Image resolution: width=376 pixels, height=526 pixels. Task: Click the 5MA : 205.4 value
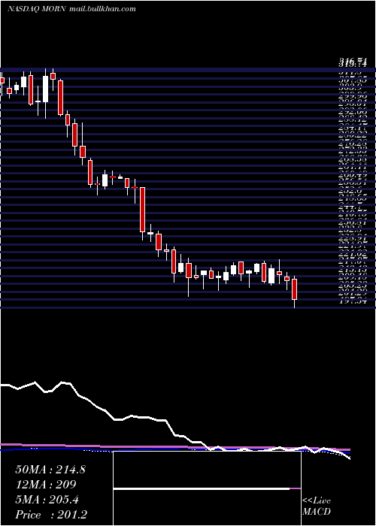(x=47, y=500)
